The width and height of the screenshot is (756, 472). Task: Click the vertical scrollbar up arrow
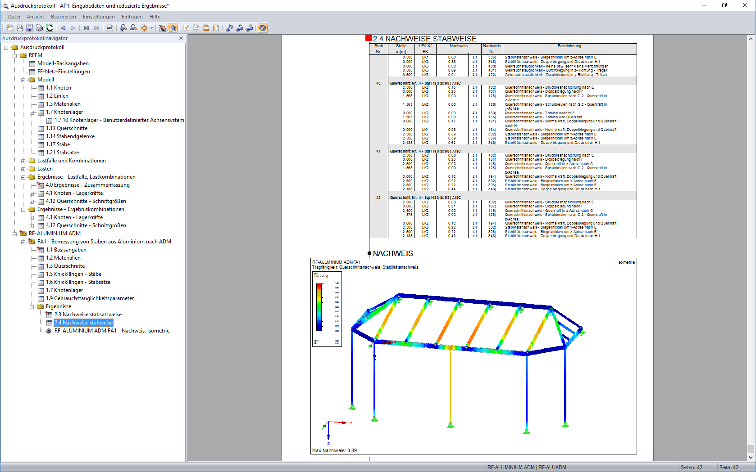tap(751, 39)
